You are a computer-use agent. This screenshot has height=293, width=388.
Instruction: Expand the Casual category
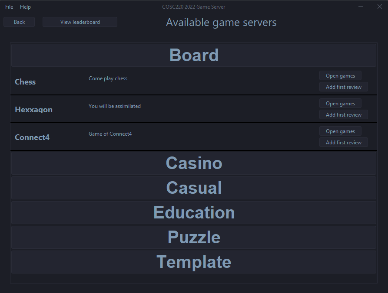pyautogui.click(x=194, y=188)
